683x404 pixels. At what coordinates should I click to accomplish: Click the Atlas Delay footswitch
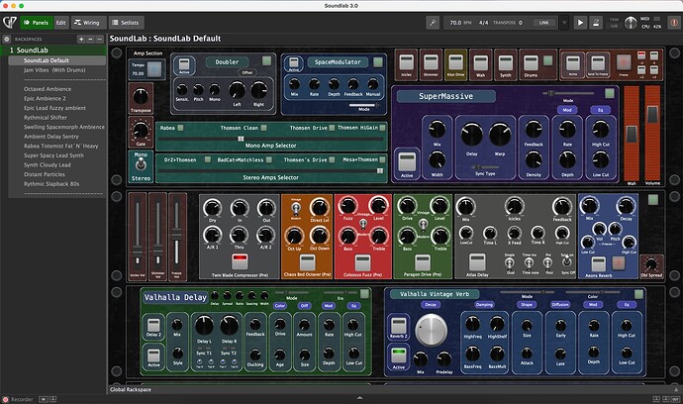click(477, 262)
